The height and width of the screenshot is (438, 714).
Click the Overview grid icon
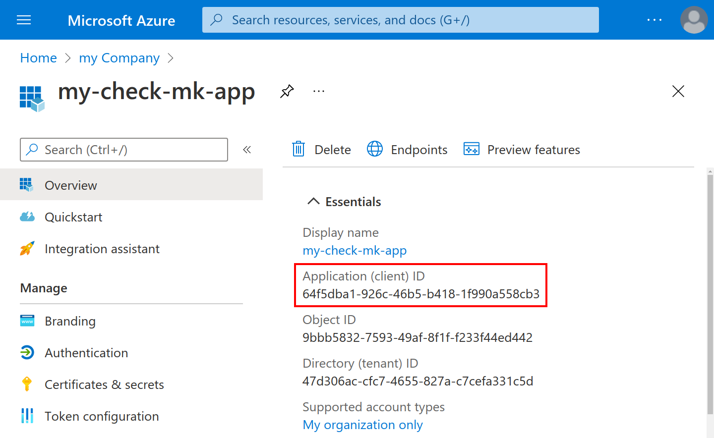27,185
